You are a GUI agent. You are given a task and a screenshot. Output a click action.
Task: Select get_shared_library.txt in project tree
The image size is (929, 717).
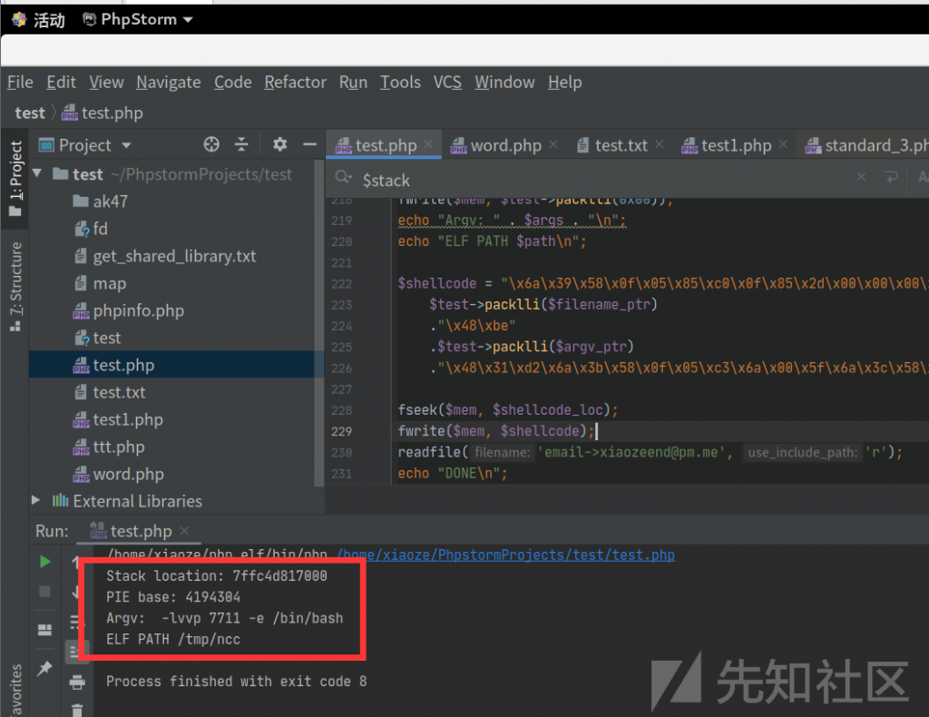[x=174, y=256]
